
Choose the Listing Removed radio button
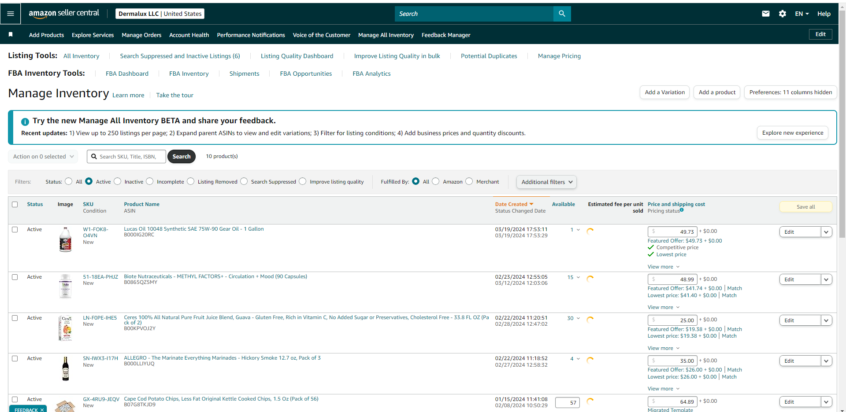pyautogui.click(x=191, y=181)
